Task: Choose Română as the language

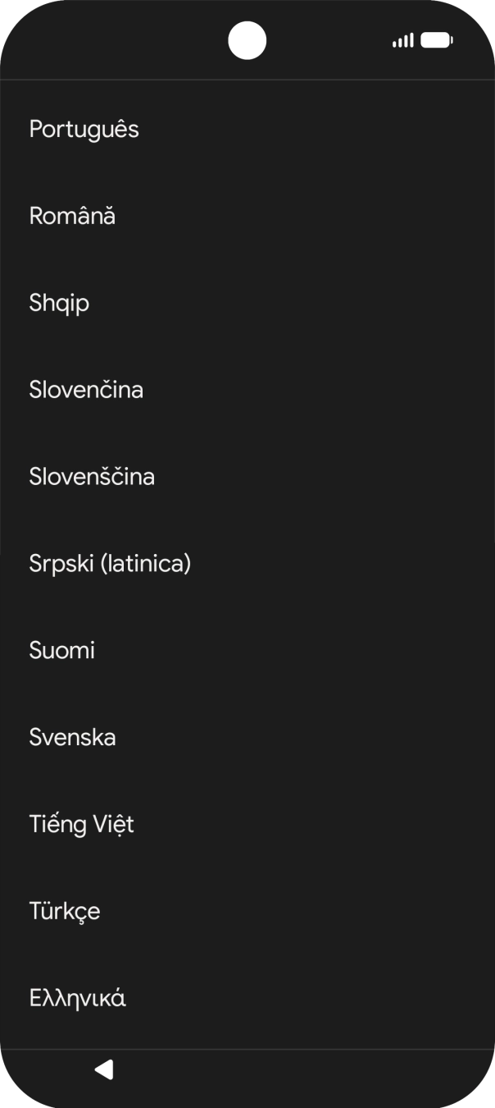Action: (72, 217)
